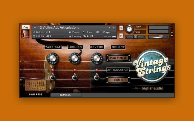This screenshot has height=121, width=194.
Task: Click the ARTICULATION label
Action: (118, 70)
